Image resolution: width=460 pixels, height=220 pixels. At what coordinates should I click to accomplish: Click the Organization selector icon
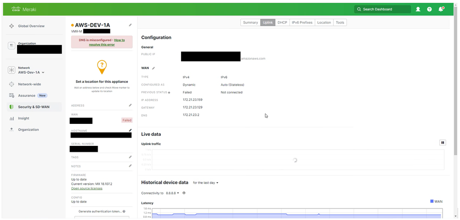12,46
